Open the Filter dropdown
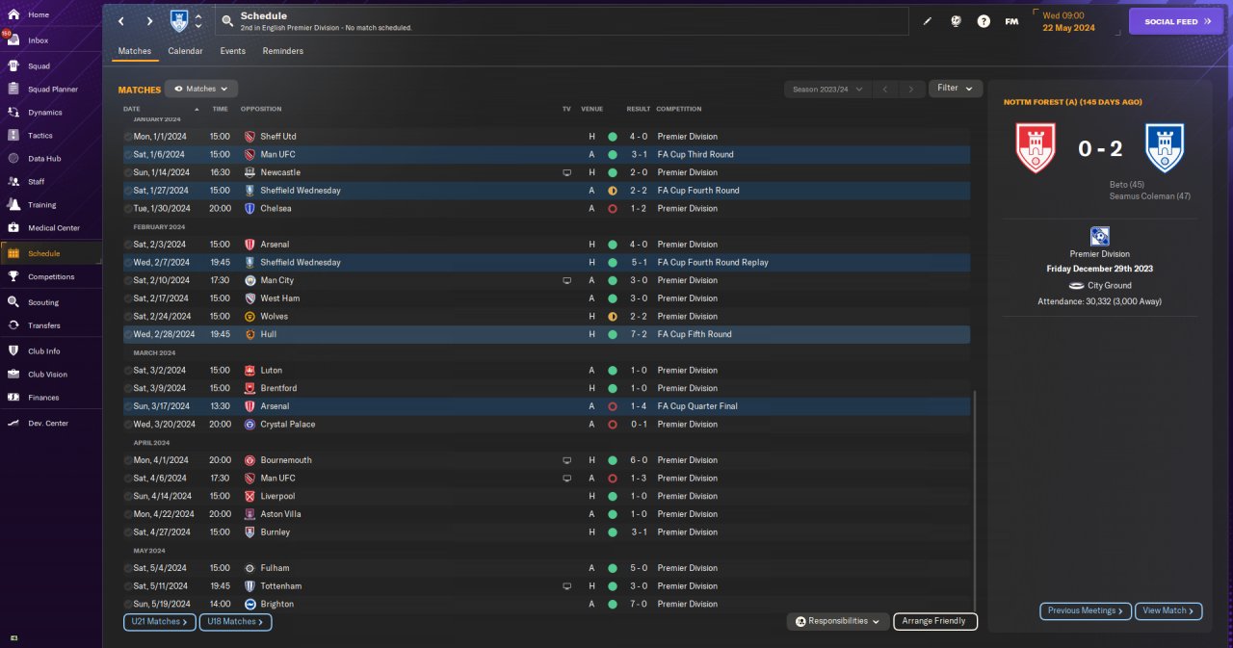 956,89
